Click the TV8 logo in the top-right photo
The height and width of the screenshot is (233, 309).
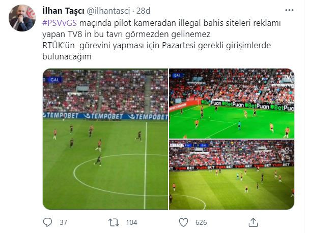[288, 78]
